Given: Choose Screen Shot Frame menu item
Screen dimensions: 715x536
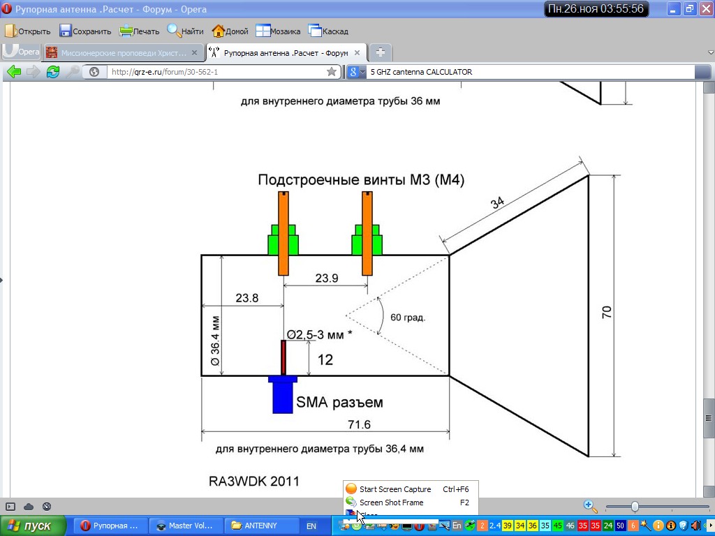Looking at the screenshot, I should (x=411, y=502).
